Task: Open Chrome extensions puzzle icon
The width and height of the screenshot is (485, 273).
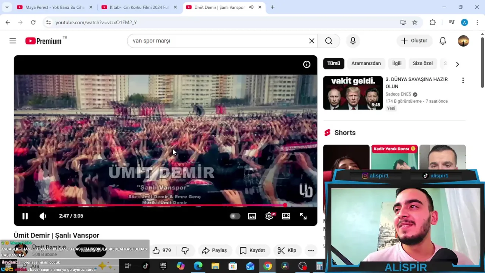Action: coord(433,22)
